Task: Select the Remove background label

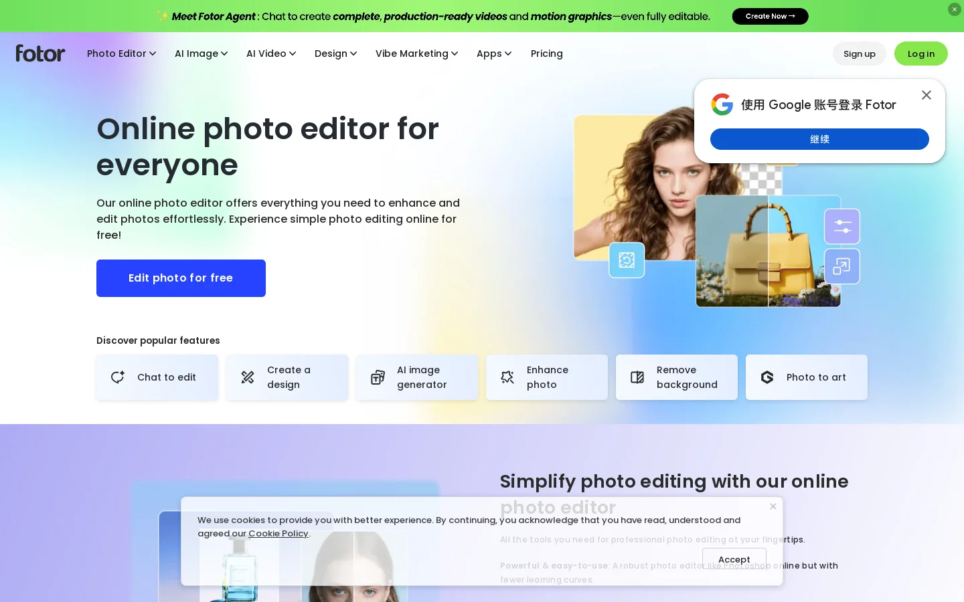Action: point(687,377)
